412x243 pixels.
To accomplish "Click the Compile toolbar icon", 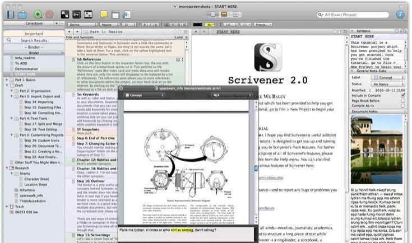I will click(115, 15).
